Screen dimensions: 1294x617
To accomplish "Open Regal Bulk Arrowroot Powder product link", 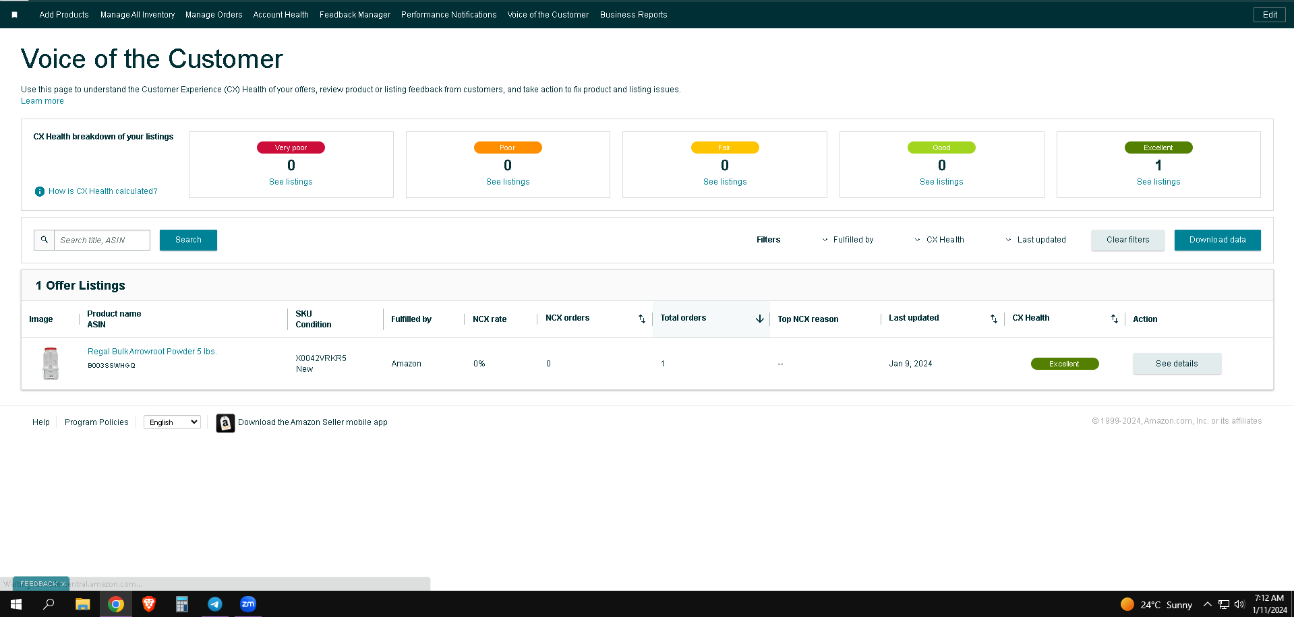I will pos(152,352).
